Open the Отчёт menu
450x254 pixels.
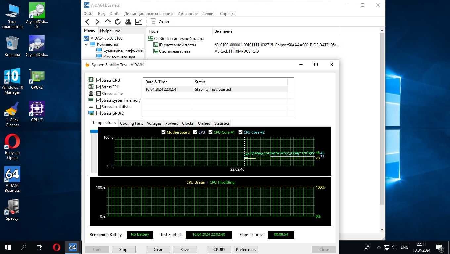114,14
